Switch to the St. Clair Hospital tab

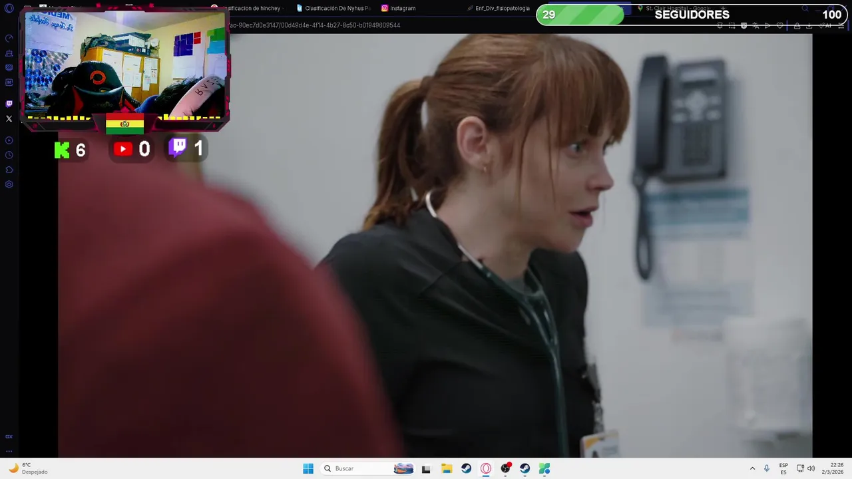[676, 8]
